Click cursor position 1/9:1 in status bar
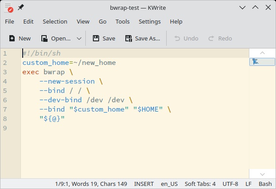Viewport: 276px width, 189px height. tap(62, 184)
